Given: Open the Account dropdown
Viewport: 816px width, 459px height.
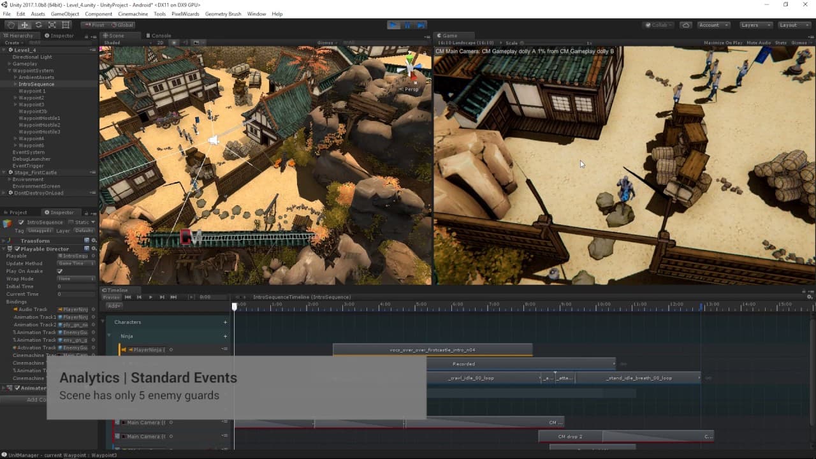Looking at the screenshot, I should pyautogui.click(x=713, y=25).
